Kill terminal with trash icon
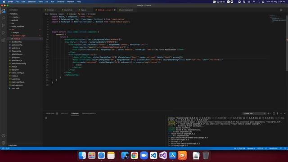The image size is (288, 162). pyautogui.click(x=277, y=113)
